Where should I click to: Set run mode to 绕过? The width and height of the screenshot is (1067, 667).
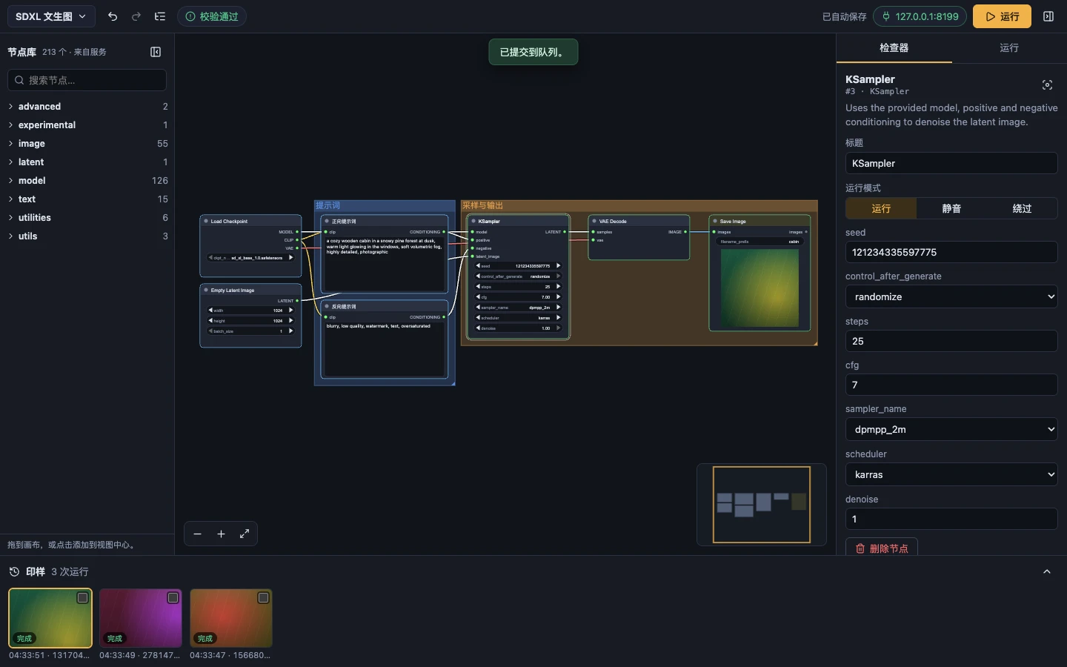point(1022,208)
